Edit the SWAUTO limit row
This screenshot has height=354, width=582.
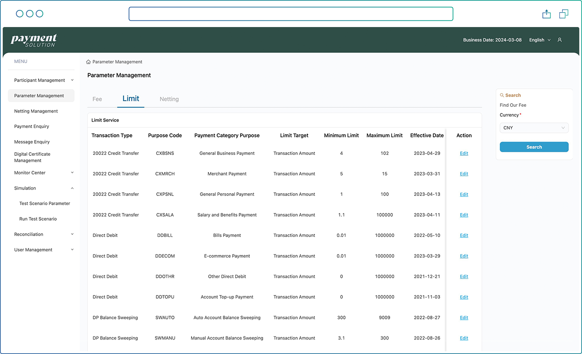pyautogui.click(x=464, y=318)
